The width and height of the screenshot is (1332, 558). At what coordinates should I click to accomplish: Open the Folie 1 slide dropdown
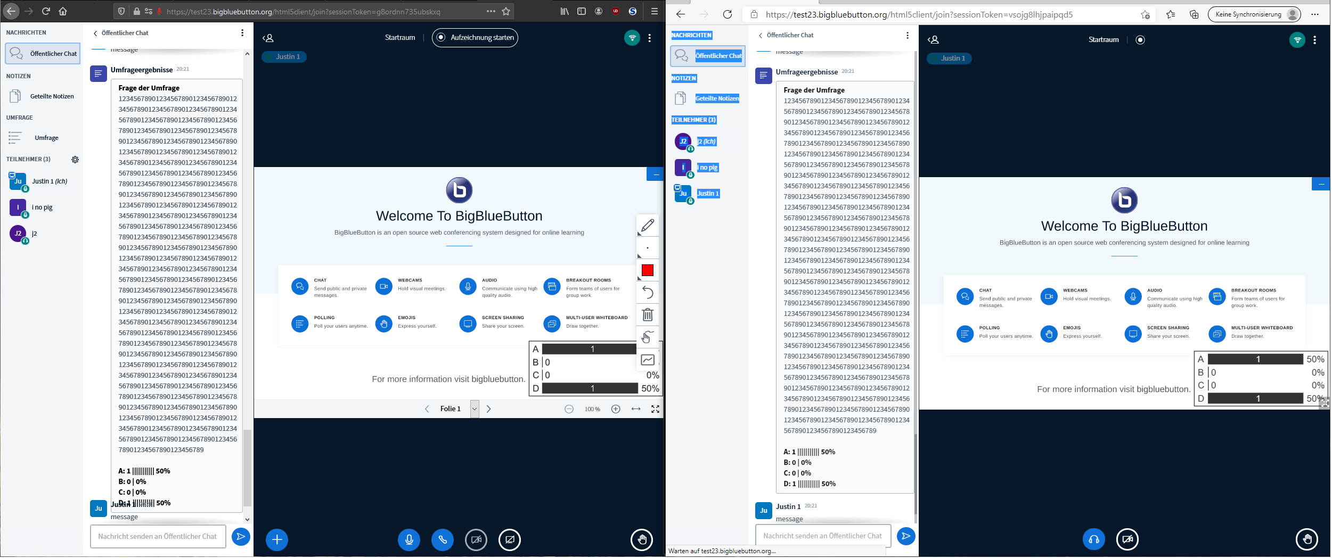[x=473, y=409]
